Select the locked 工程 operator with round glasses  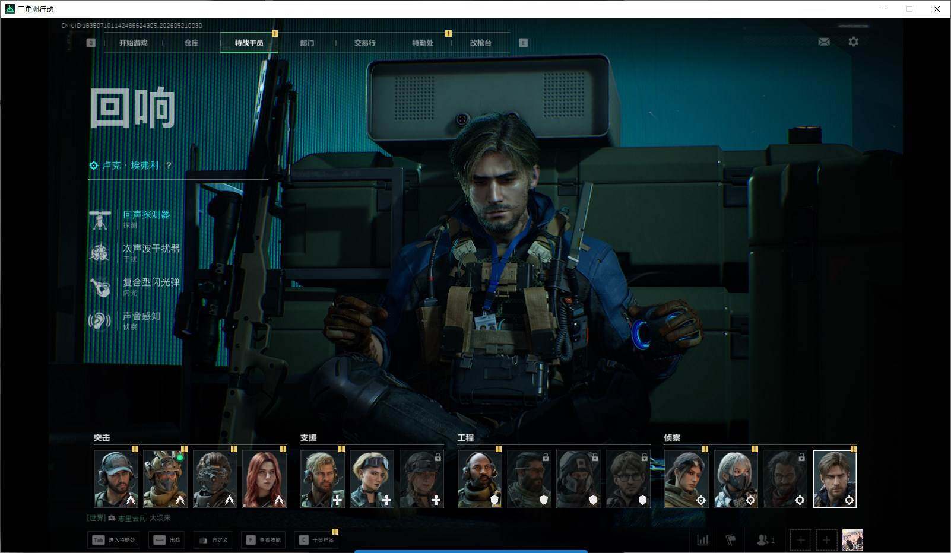click(628, 478)
